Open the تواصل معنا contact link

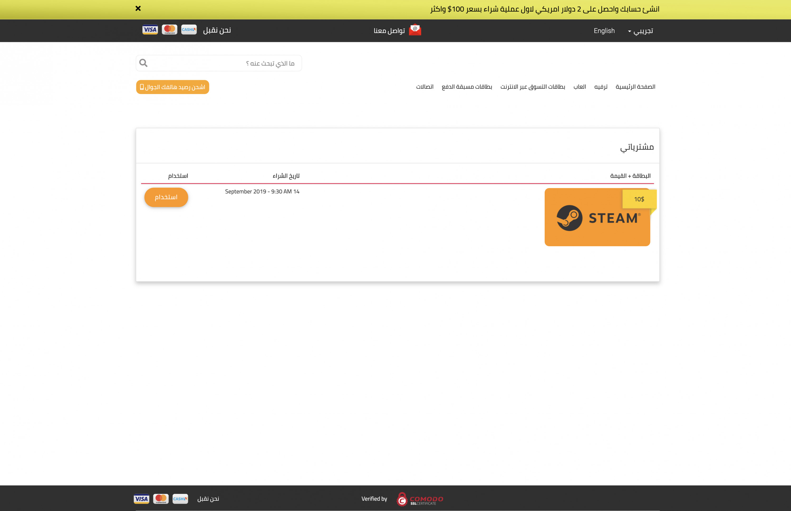click(x=389, y=31)
